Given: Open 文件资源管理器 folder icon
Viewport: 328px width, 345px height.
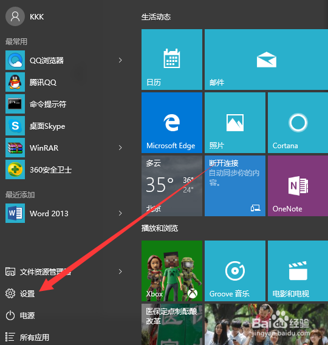Looking at the screenshot, I should pos(10,272).
